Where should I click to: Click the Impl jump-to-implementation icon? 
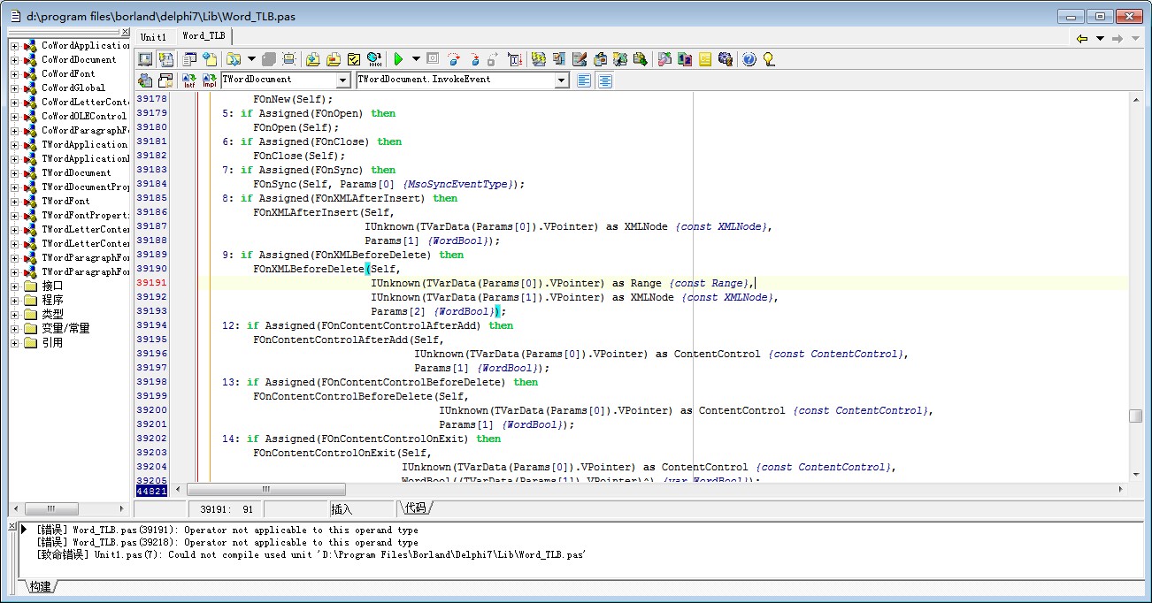coord(209,80)
